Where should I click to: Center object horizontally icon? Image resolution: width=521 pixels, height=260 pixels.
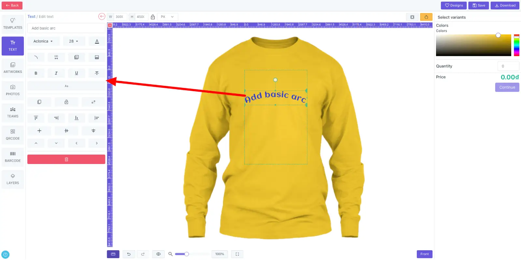pos(66,130)
